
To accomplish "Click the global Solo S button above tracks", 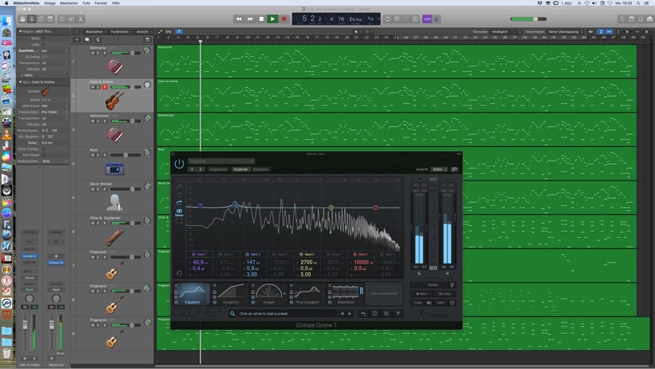I will 97,40.
